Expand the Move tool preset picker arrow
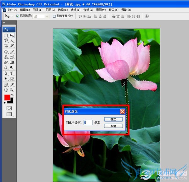189x182 pixels. click(x=12, y=16)
